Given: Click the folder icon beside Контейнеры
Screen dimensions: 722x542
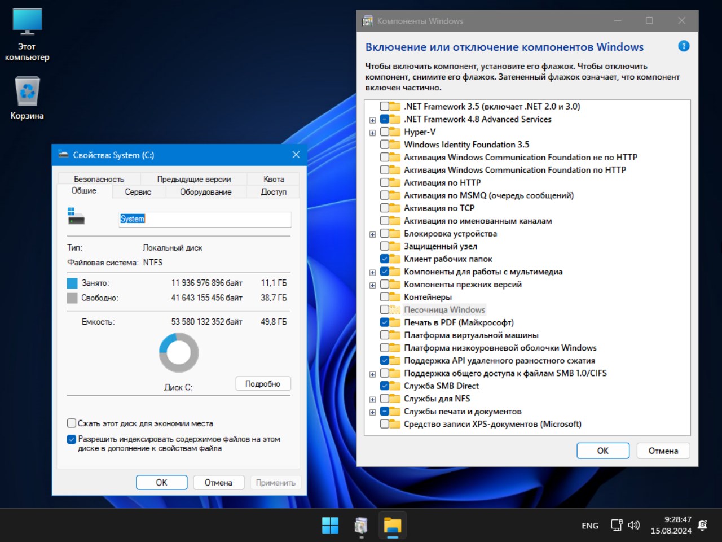Looking at the screenshot, I should click(x=395, y=297).
